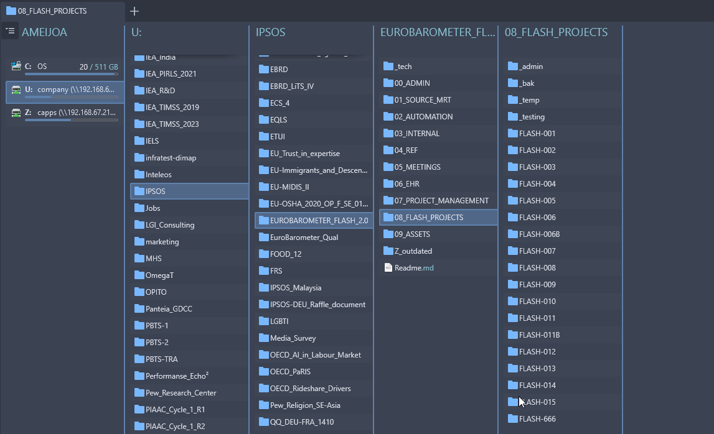Open the Panteia_GDCC folder

[189, 309]
